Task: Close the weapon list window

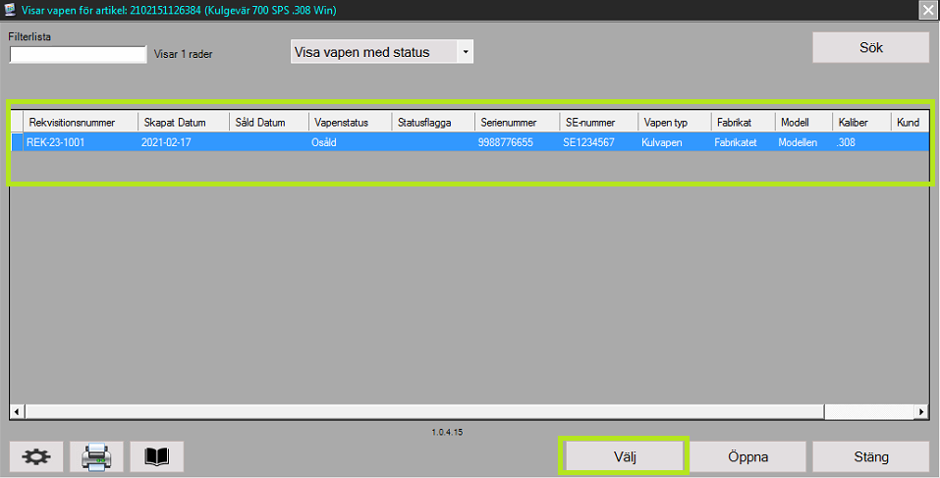Action: (x=927, y=10)
